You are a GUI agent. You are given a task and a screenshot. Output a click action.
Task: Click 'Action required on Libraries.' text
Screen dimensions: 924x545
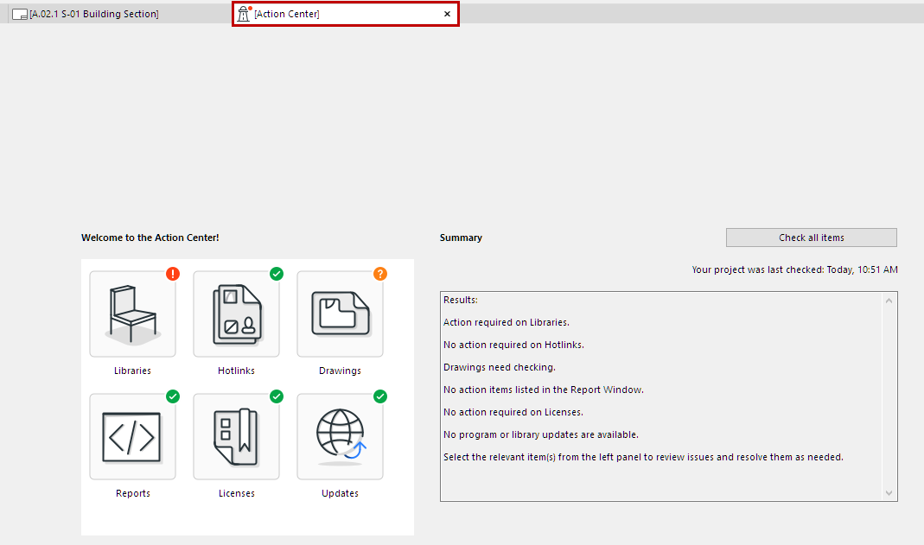(507, 322)
